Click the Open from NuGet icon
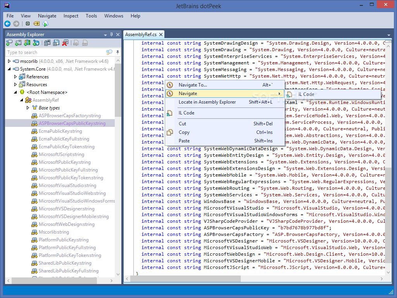The width and height of the screenshot is (397, 298). click(x=36, y=43)
